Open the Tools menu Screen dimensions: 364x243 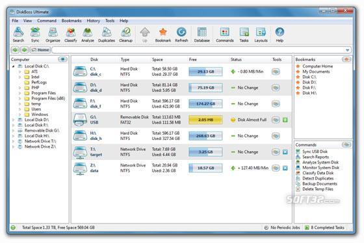click(x=110, y=21)
